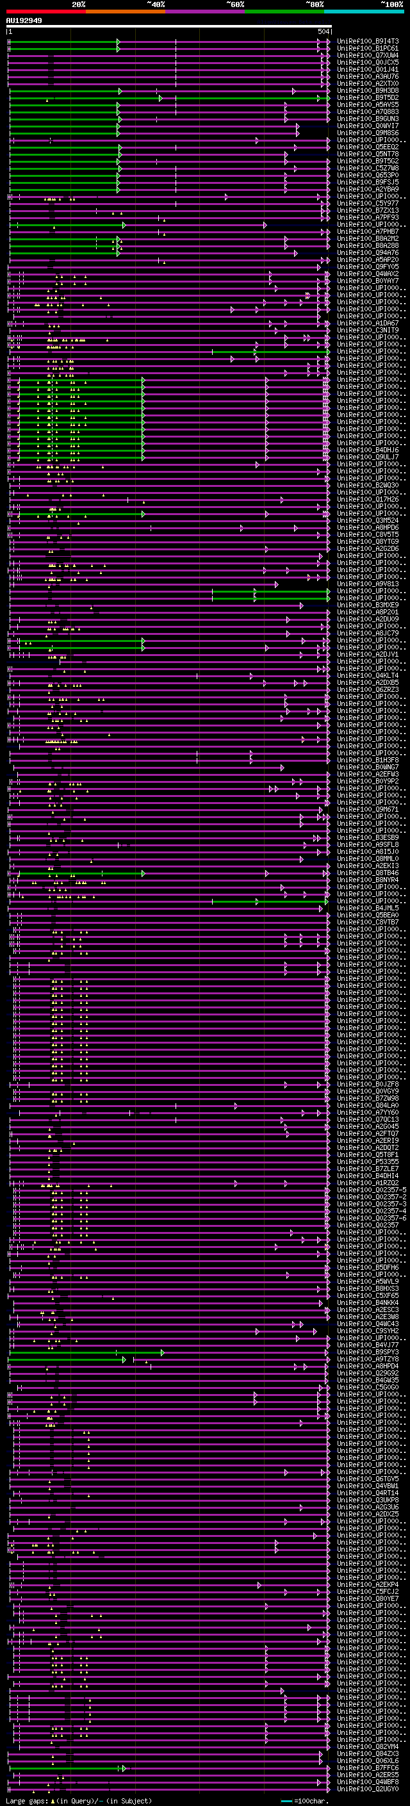
Task: Select the UniRef100_C5Z7W8 label
Action: (368, 168)
